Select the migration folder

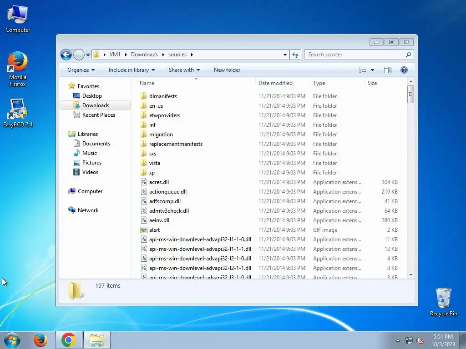[x=161, y=135]
